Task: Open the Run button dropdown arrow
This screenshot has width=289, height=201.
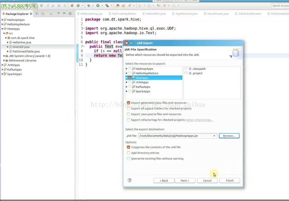Action: click(102, 5)
